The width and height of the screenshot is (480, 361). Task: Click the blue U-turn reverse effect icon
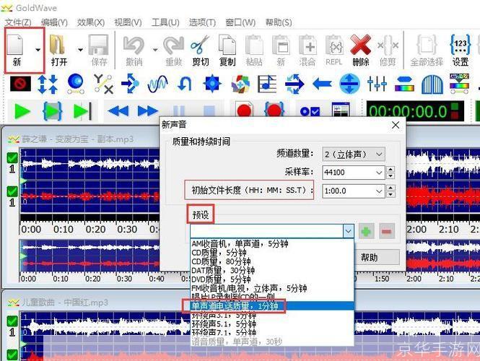point(185,84)
